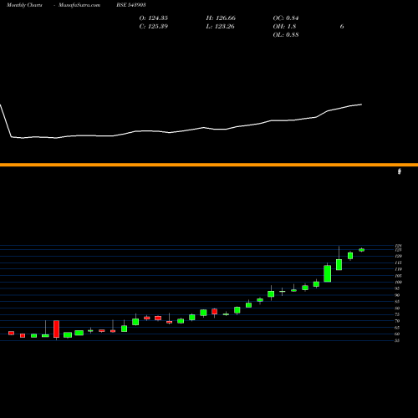Click the 'OC: 0.84' value
Viewport: 418px width, 418px height.
(x=286, y=18)
